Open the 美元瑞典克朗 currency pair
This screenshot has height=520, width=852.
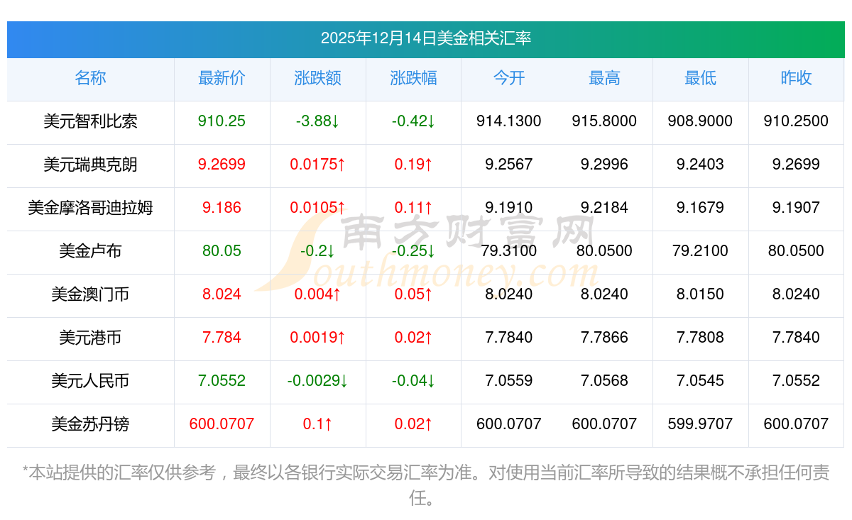click(x=90, y=165)
